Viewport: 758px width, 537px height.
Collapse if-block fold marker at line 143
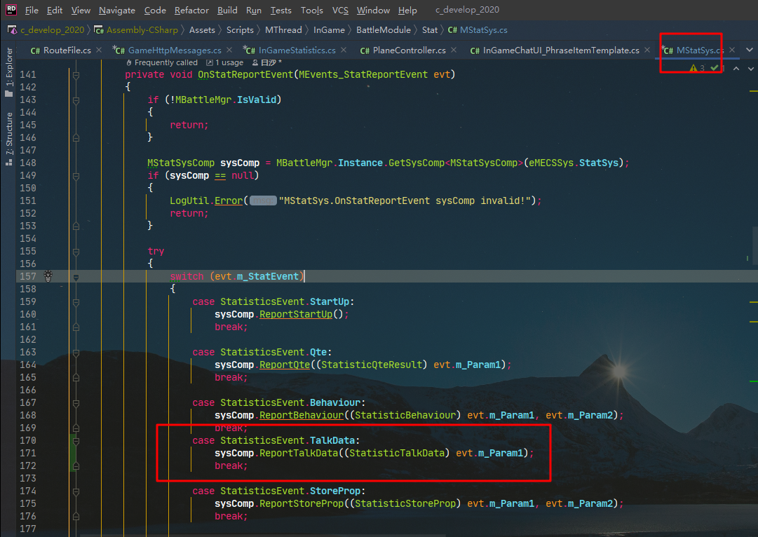tap(76, 100)
